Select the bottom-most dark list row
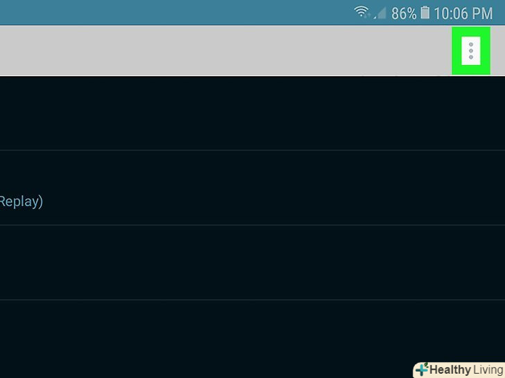The image size is (505, 378). (x=252, y=339)
